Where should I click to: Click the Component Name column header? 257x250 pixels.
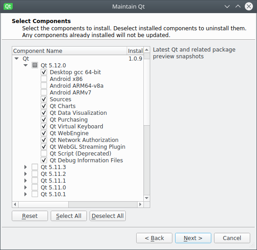click(x=70, y=51)
